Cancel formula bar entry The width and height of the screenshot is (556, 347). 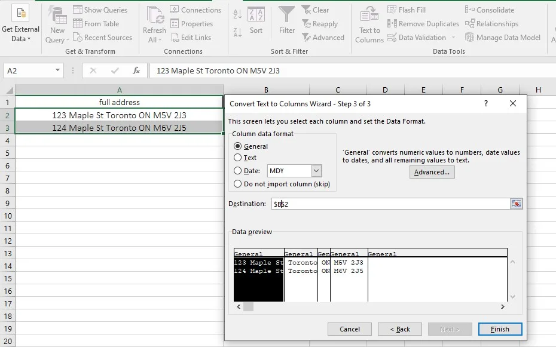(93, 70)
